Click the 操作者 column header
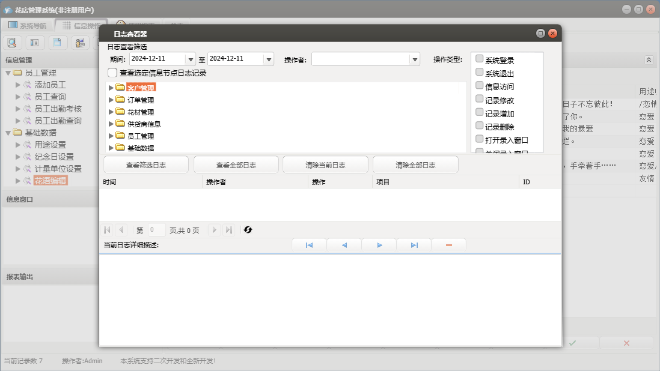 [216, 182]
